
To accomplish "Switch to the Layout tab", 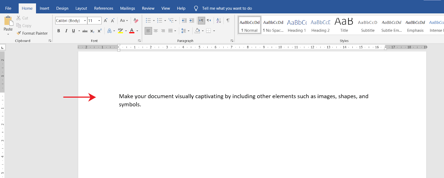I will click(81, 8).
